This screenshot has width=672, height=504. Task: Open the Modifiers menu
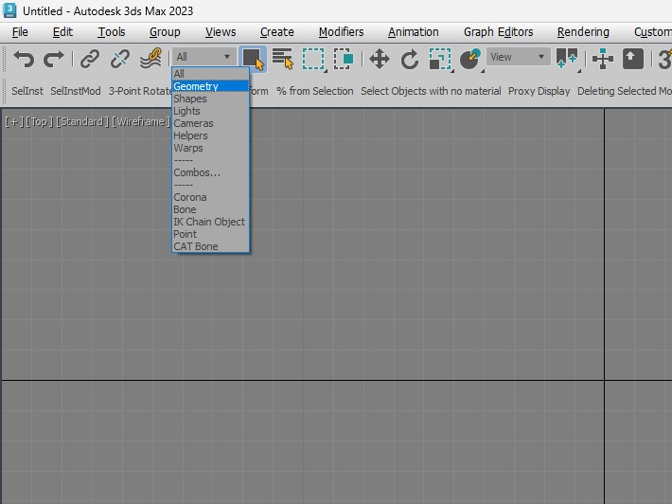click(x=341, y=32)
